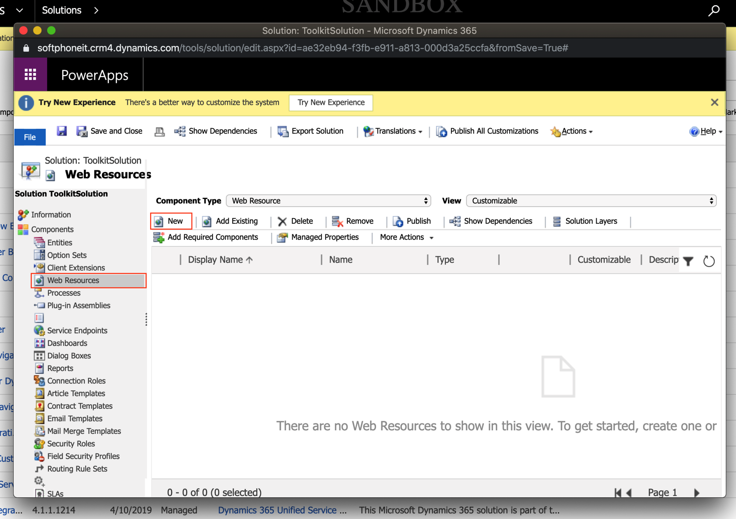
Task: Go to the first page of results
Action: pos(618,493)
